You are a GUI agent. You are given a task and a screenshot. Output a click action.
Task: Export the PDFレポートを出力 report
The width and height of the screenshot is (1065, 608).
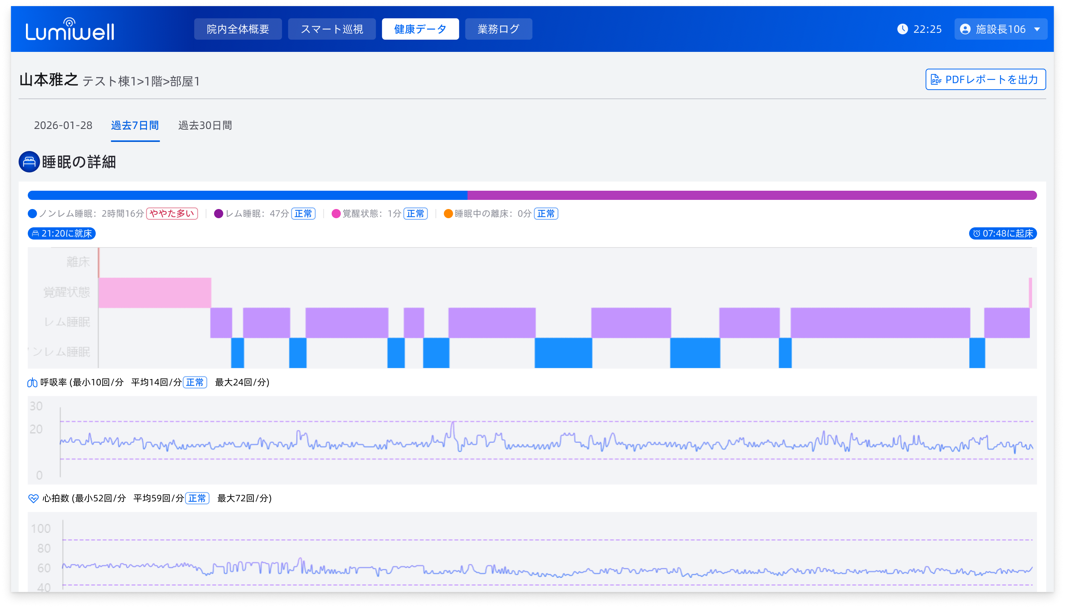click(x=985, y=79)
